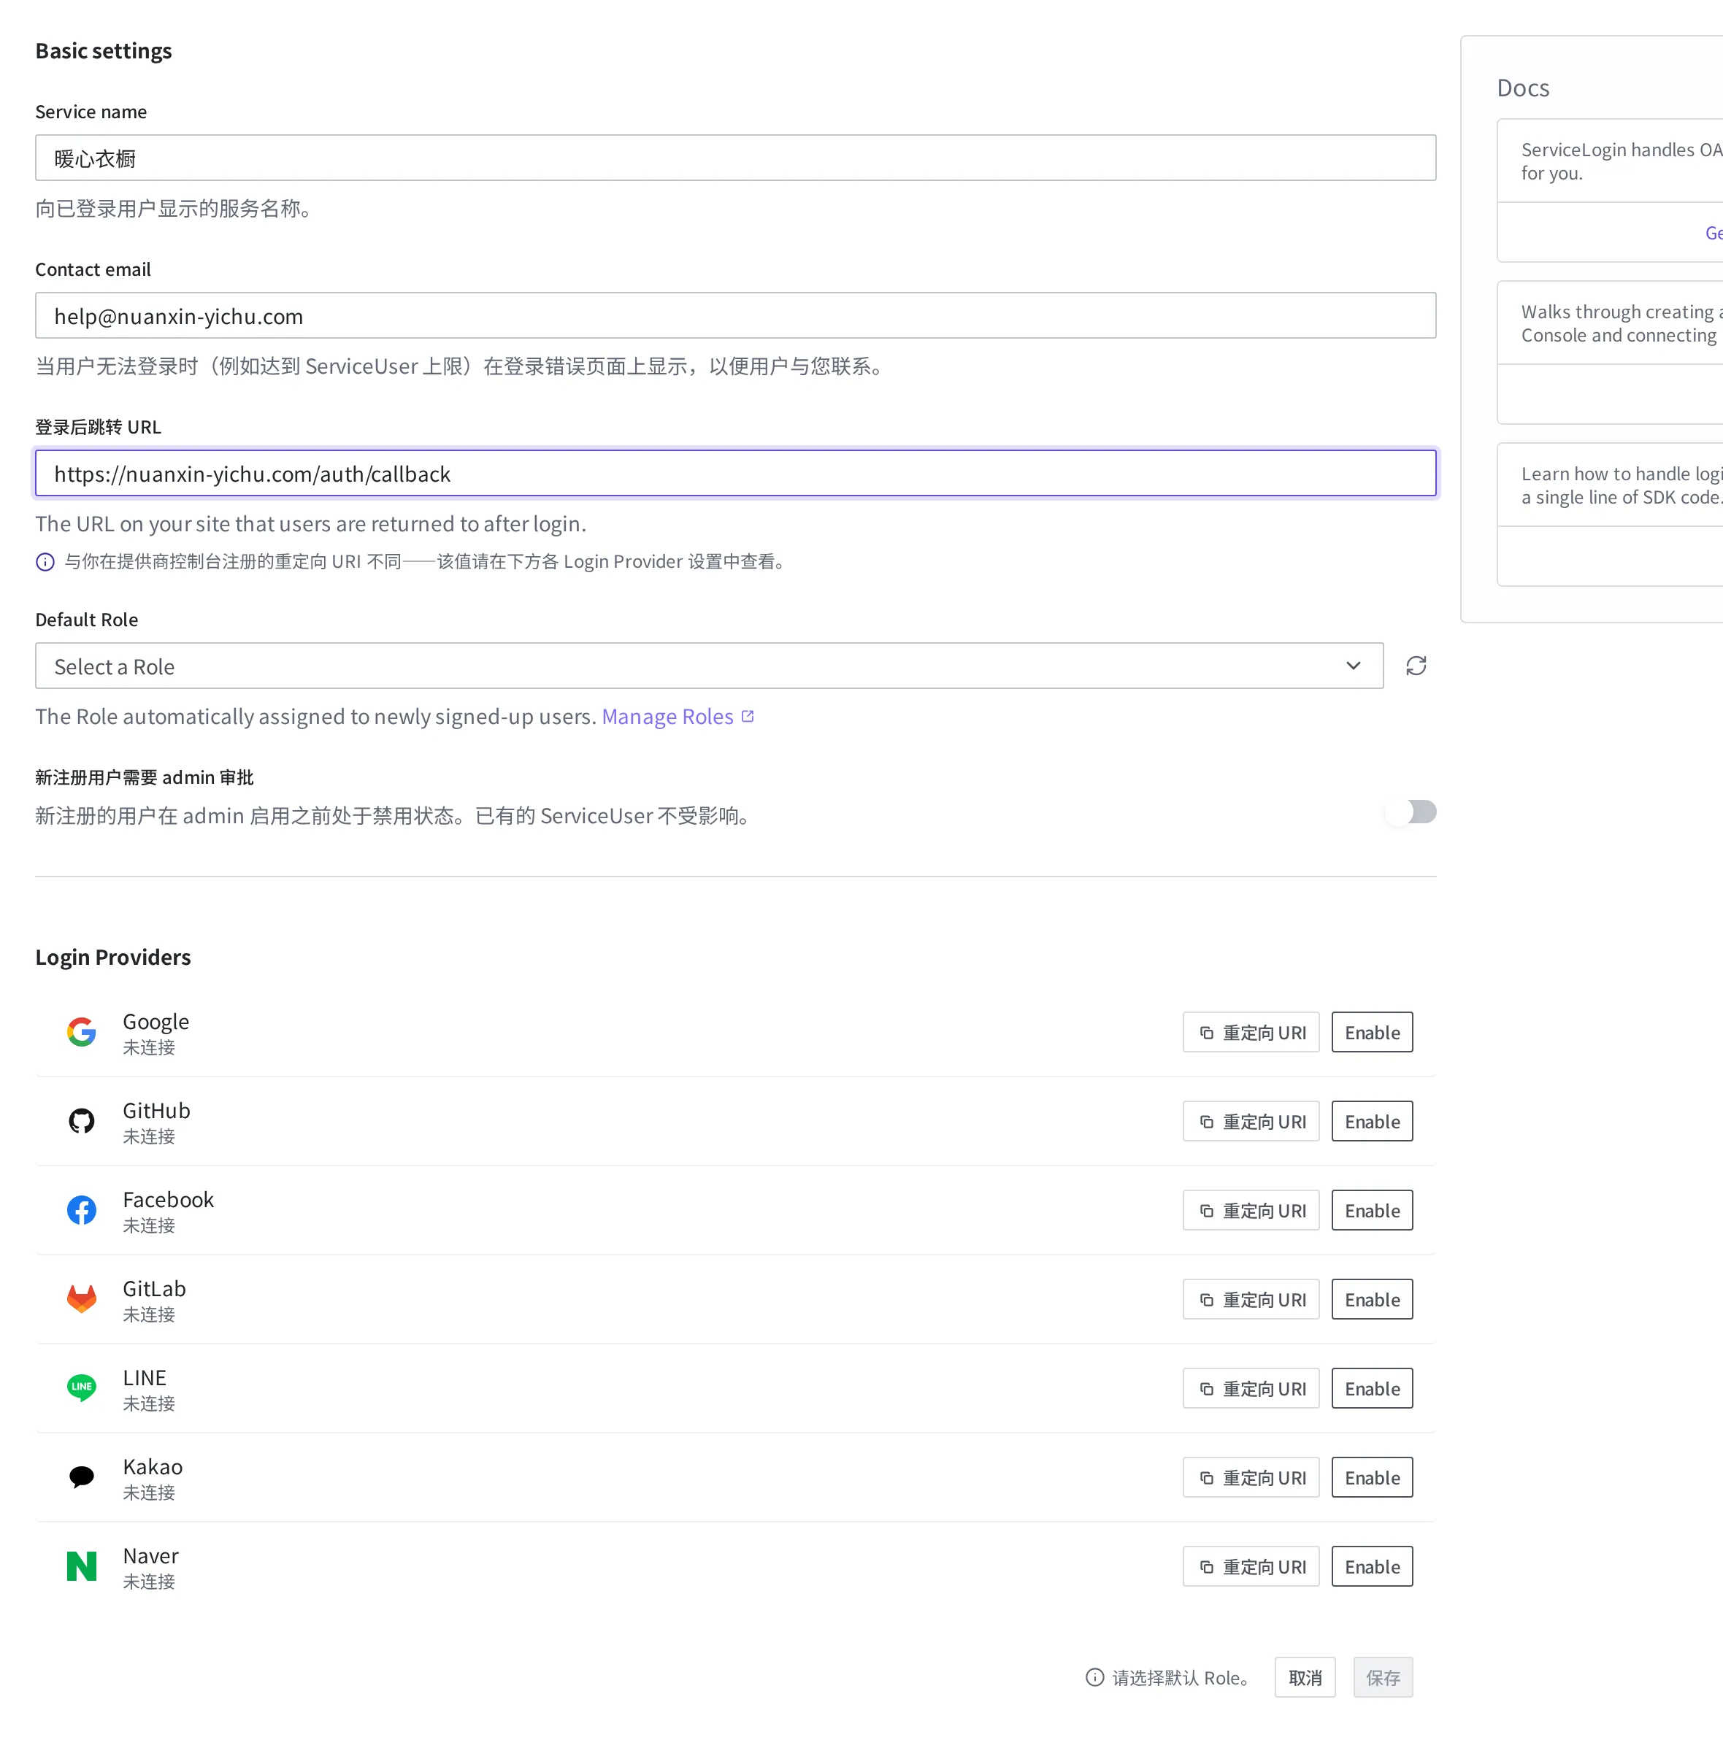Click the LINE logo icon

pos(82,1387)
